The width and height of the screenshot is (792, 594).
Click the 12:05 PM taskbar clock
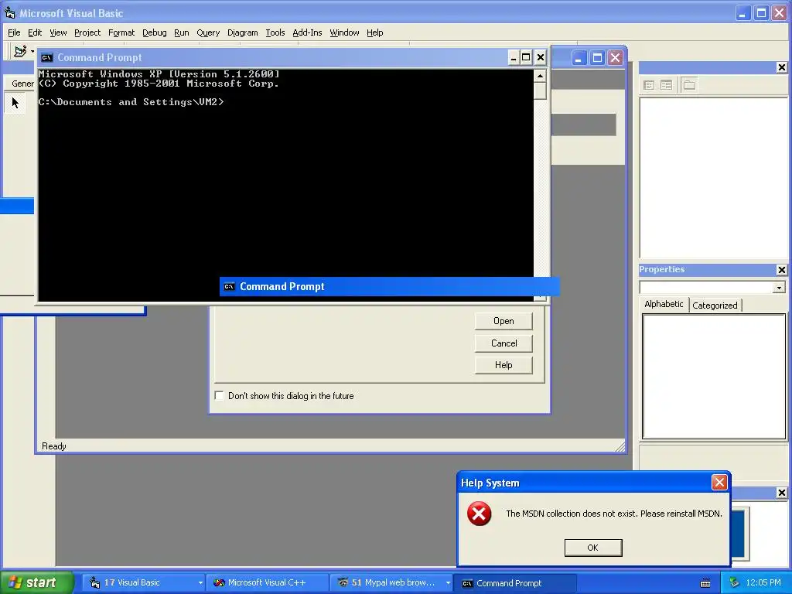tap(763, 583)
